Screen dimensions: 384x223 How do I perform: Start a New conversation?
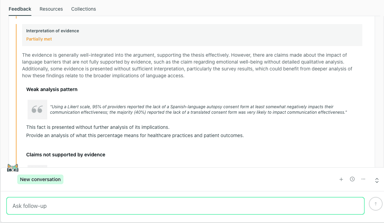pos(40,179)
